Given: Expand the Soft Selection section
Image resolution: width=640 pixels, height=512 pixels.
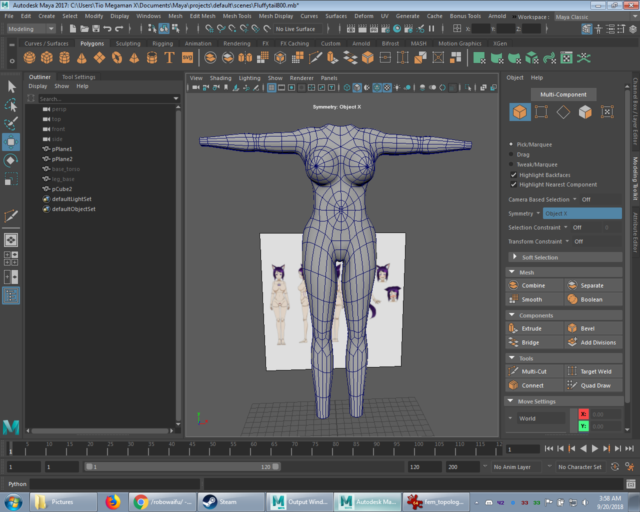Looking at the screenshot, I should tap(565, 257).
